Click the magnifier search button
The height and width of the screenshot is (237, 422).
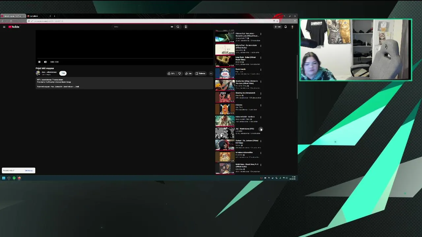coord(178,27)
